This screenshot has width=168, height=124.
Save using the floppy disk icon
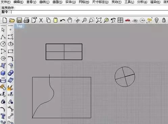pyautogui.click(x=19, y=20)
